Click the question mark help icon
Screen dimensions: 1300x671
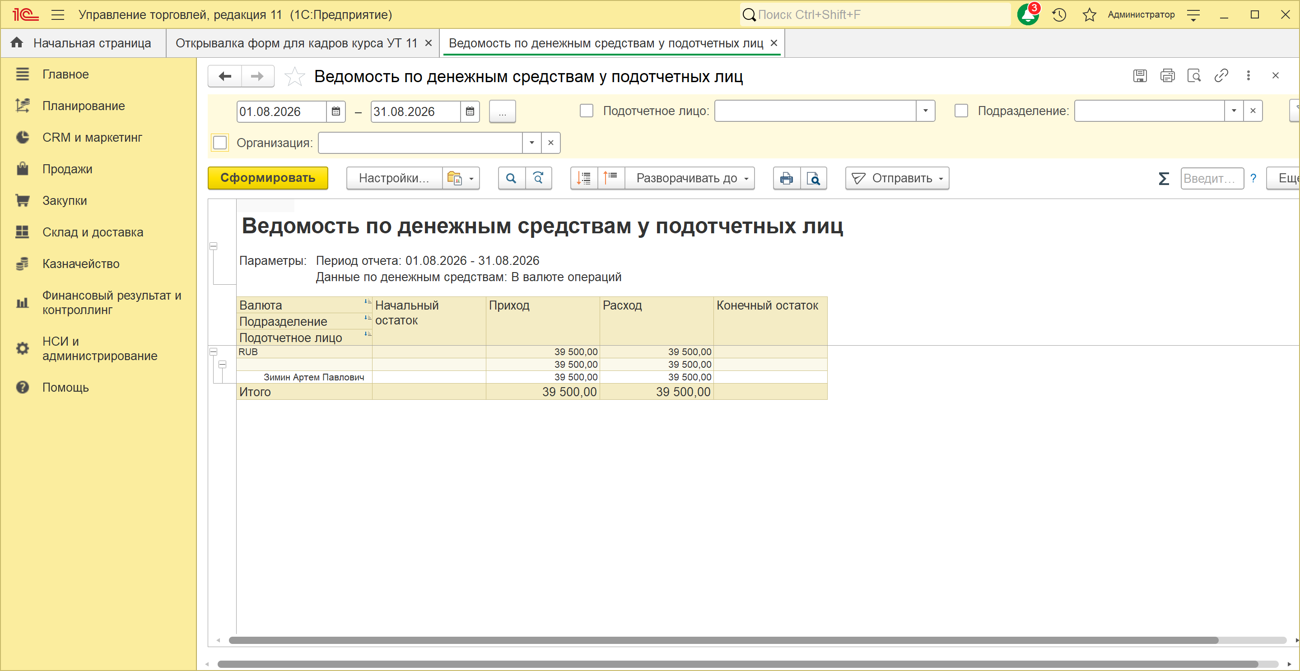[x=1253, y=178]
